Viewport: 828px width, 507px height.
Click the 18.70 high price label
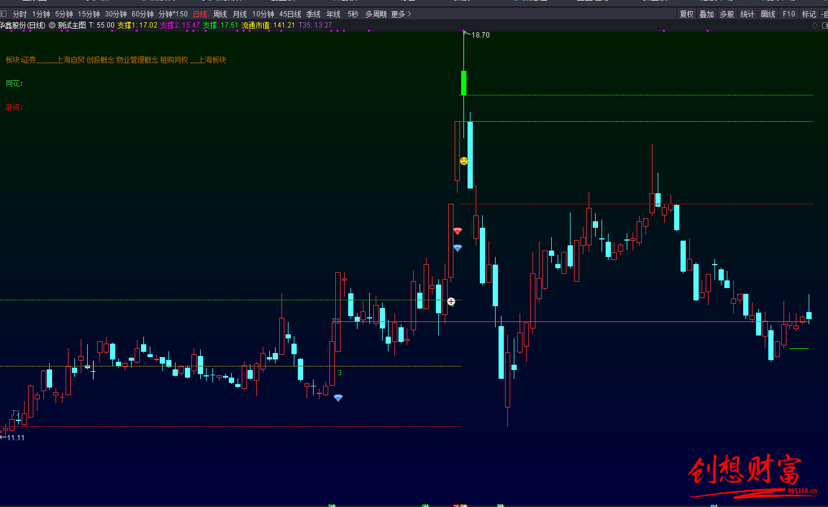point(480,35)
